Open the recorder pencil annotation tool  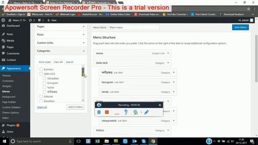[x=146, y=112]
